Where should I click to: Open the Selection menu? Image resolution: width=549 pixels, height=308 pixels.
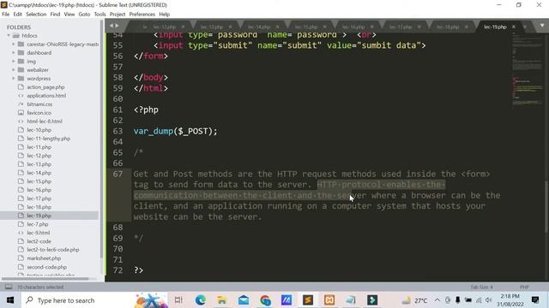(36, 15)
